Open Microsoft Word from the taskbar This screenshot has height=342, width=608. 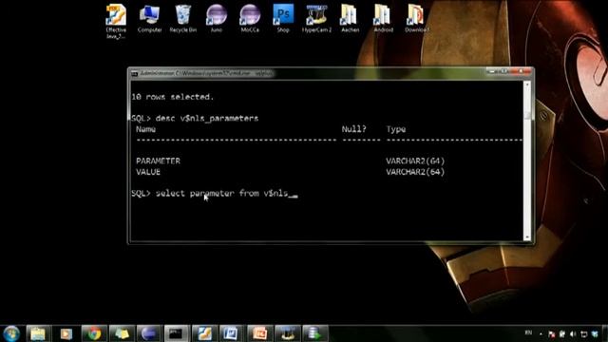pyautogui.click(x=232, y=333)
